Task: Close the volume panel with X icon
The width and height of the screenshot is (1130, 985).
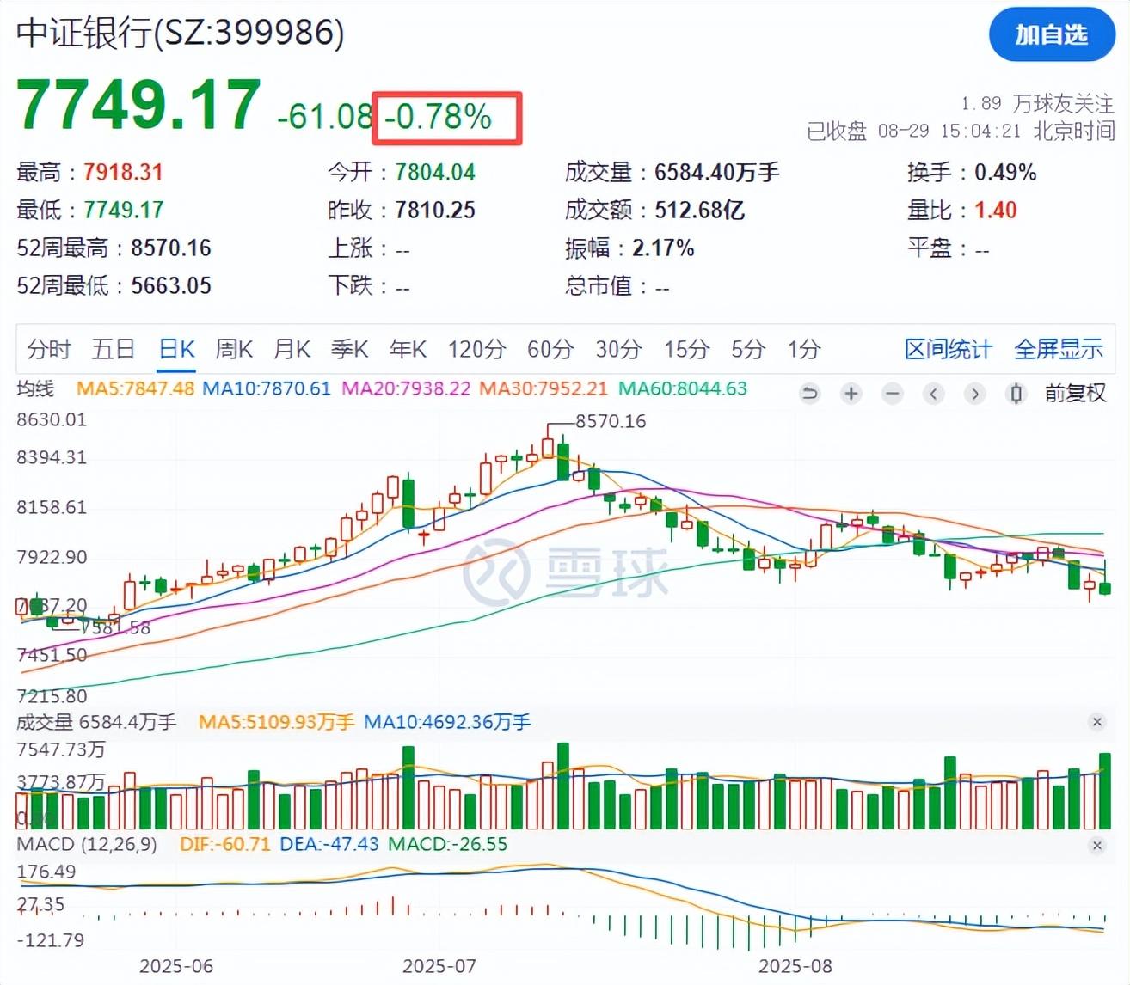Action: (1096, 722)
